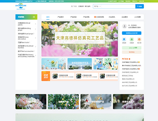Viewport: 158px width, 121px height.
Task: Click the yellow medal badge on the first hot company
Action: click(139, 62)
